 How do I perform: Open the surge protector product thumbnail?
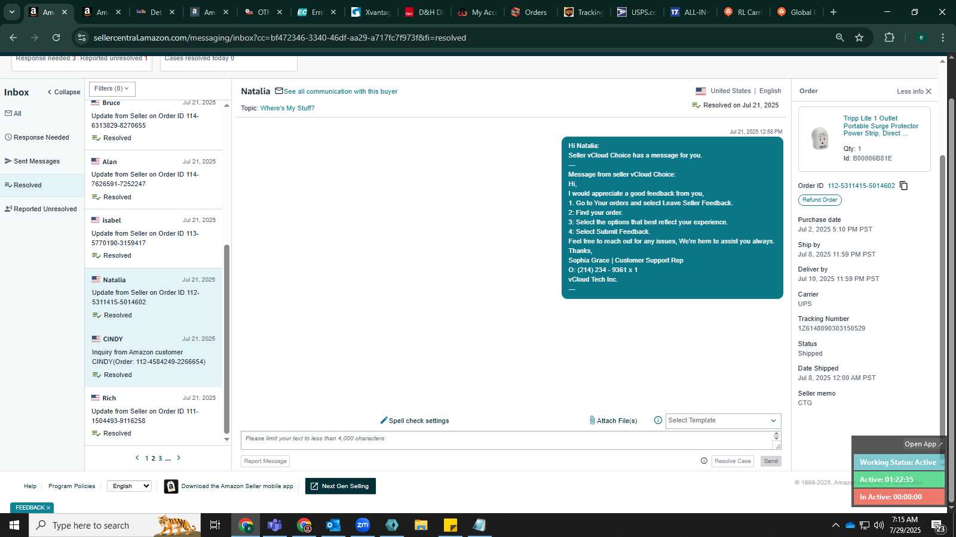point(820,138)
